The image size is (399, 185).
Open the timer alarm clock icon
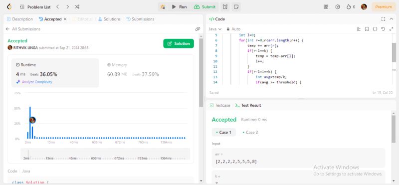[225, 7]
